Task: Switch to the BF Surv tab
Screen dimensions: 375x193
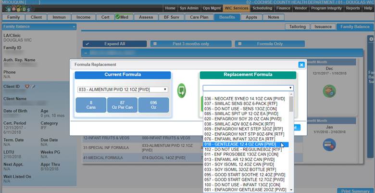Action: coord(172,17)
